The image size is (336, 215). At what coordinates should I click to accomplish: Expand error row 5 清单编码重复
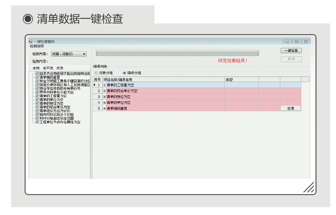[x=105, y=108]
